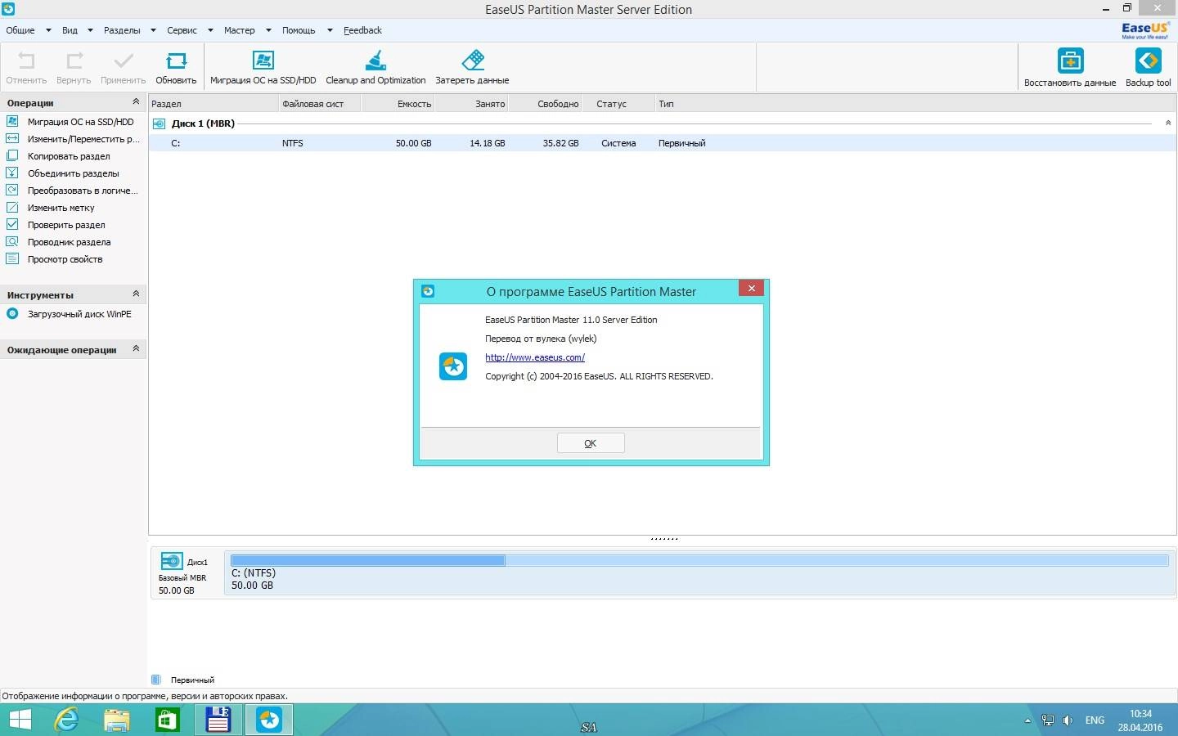Click the Первичный legend color swatch
The height and width of the screenshot is (736, 1178).
(x=156, y=680)
